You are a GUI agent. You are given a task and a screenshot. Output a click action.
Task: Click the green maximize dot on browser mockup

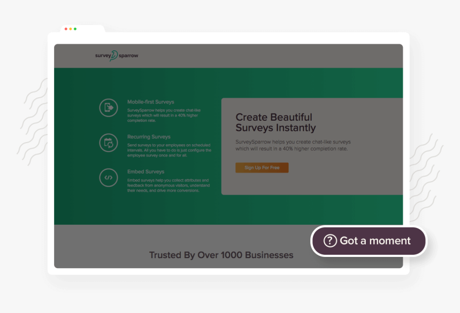(75, 29)
